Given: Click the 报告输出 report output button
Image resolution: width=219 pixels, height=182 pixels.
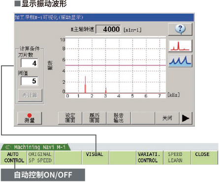Looking at the screenshot, I should (119, 118).
